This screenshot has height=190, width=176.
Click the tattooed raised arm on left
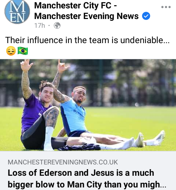26,79
